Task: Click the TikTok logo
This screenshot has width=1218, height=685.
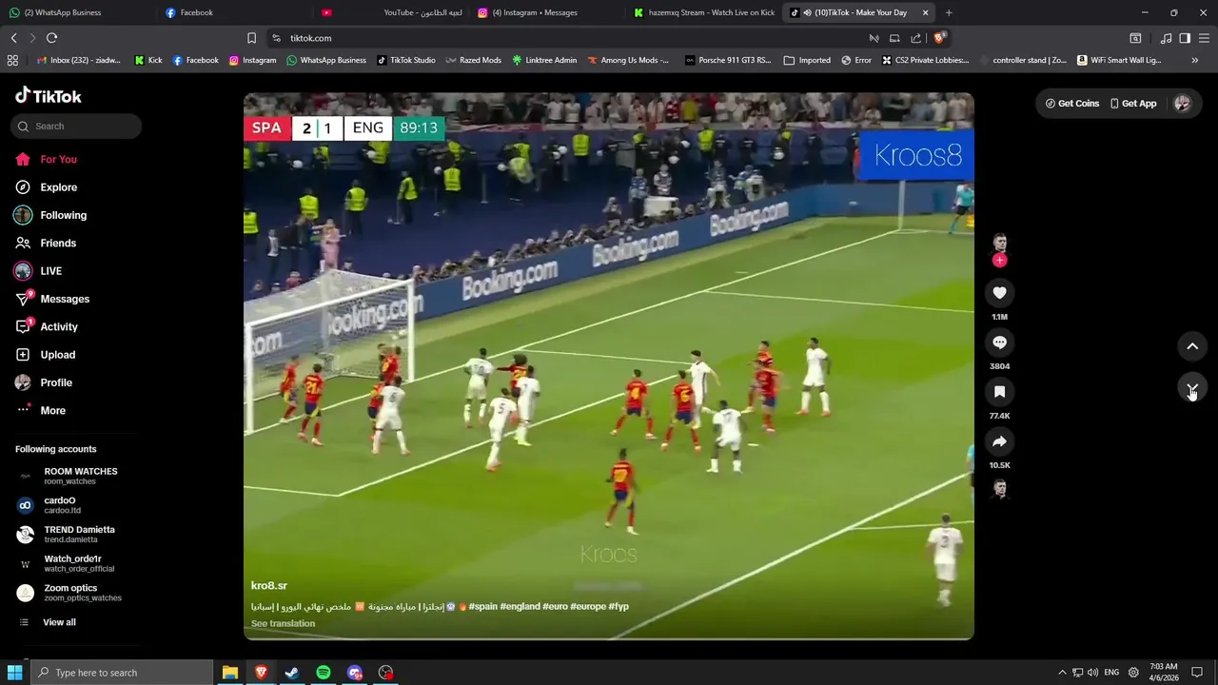Action: click(49, 95)
